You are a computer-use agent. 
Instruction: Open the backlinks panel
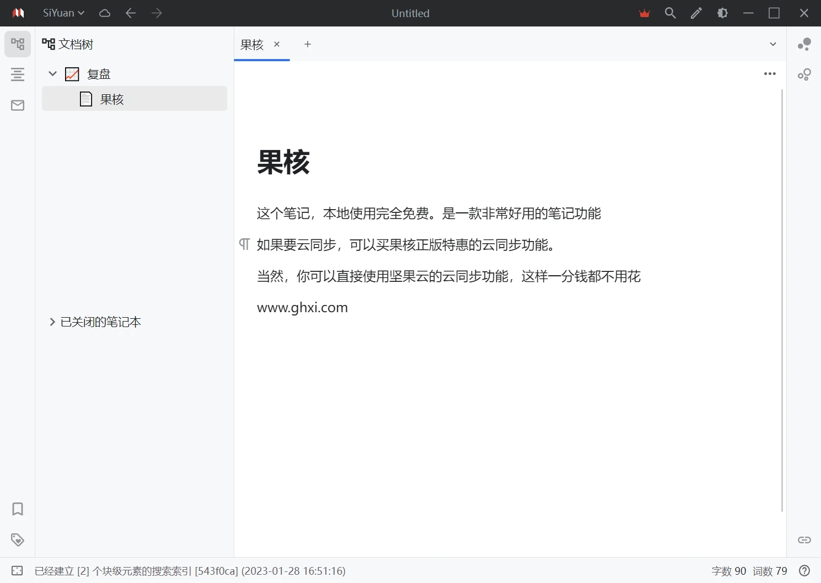(804, 44)
